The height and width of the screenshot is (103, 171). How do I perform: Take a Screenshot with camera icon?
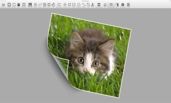(x=123, y=5)
